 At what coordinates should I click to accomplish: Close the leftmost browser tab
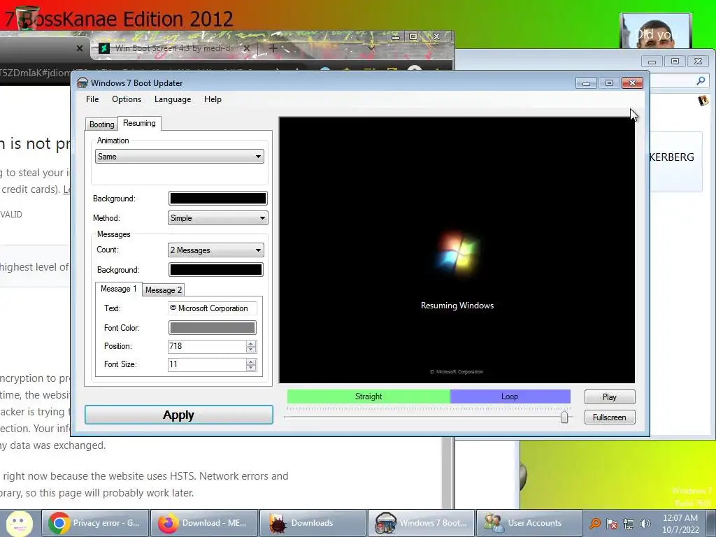tap(80, 48)
